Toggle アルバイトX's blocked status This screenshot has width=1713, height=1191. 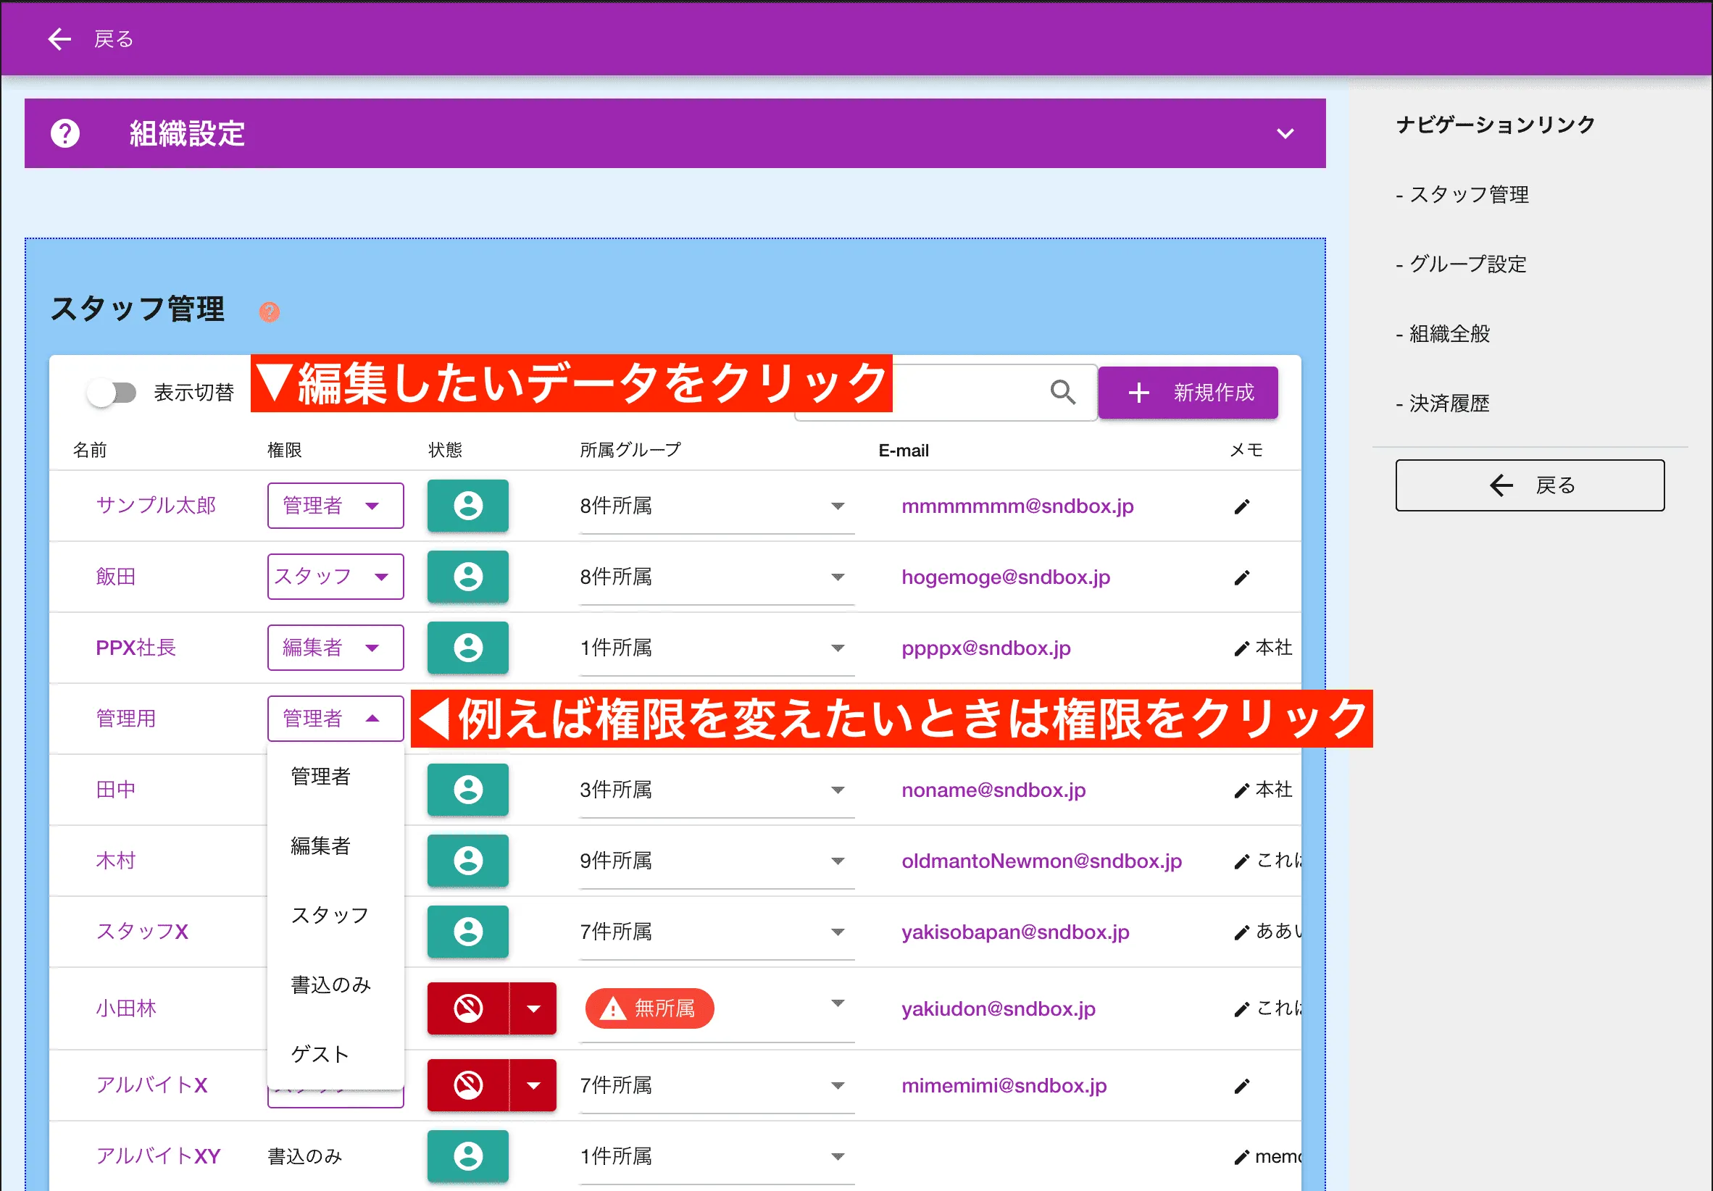[x=468, y=1085]
